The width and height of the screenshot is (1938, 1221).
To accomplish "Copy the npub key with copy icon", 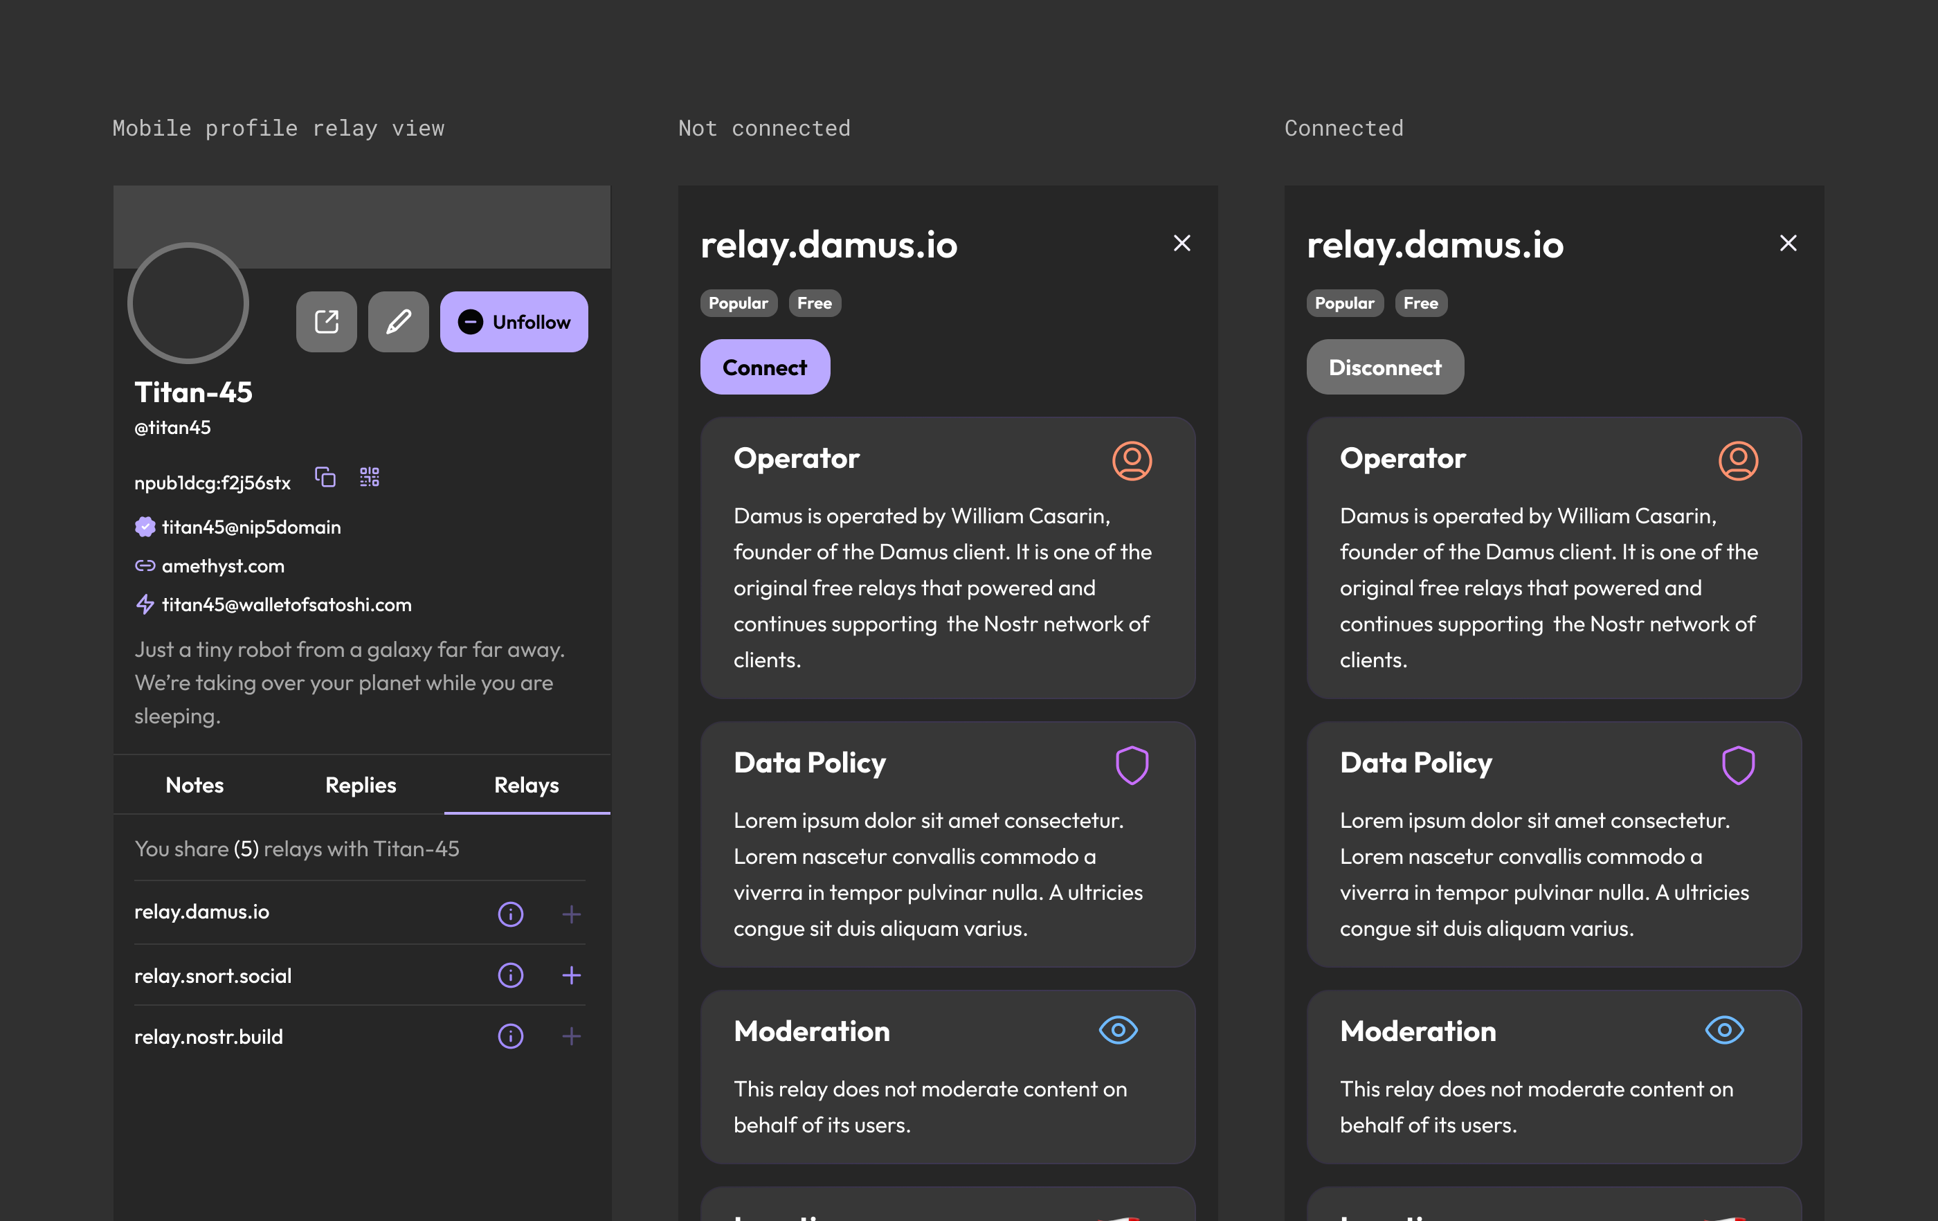I will (x=325, y=478).
